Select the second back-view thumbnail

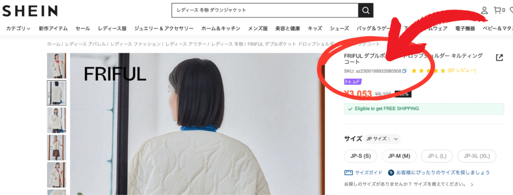pyautogui.click(x=56, y=93)
